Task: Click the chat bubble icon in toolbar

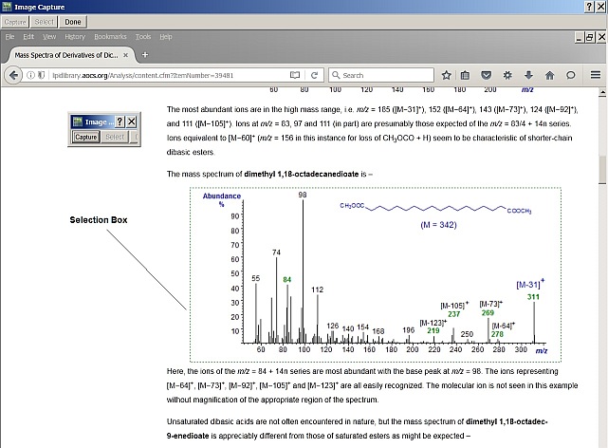Action: point(571,75)
